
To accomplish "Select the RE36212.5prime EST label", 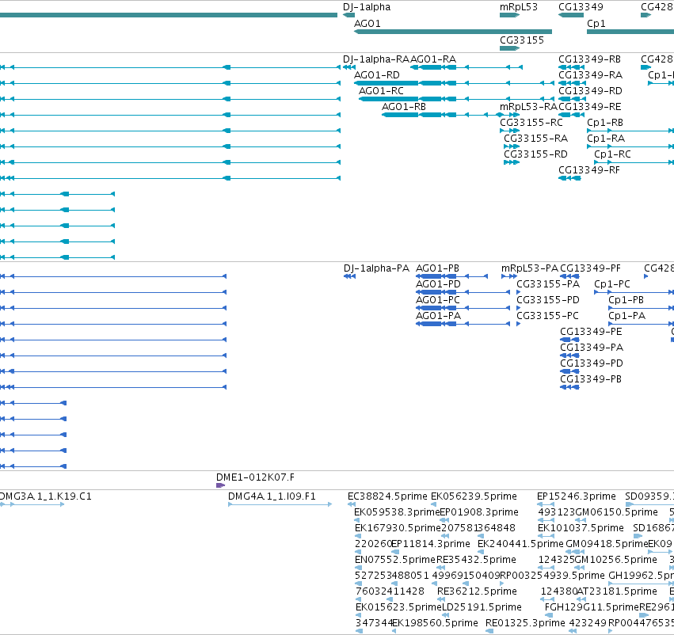I will (x=477, y=591).
